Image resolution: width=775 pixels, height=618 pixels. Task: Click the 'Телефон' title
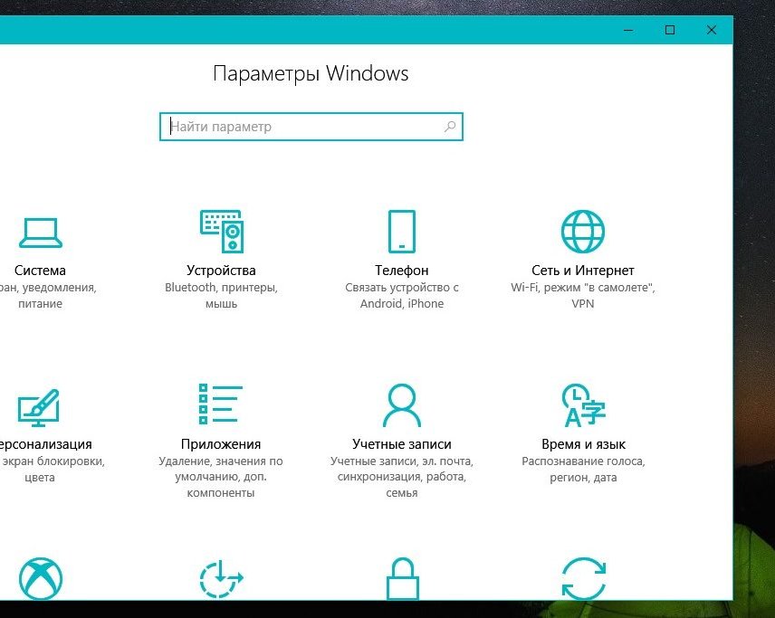(402, 271)
